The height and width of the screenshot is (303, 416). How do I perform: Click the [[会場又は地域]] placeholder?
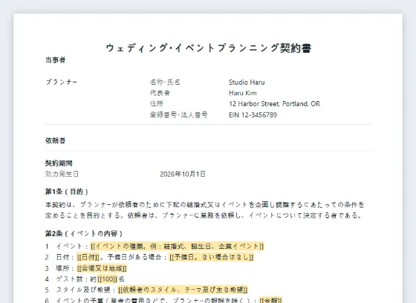click(x=102, y=268)
